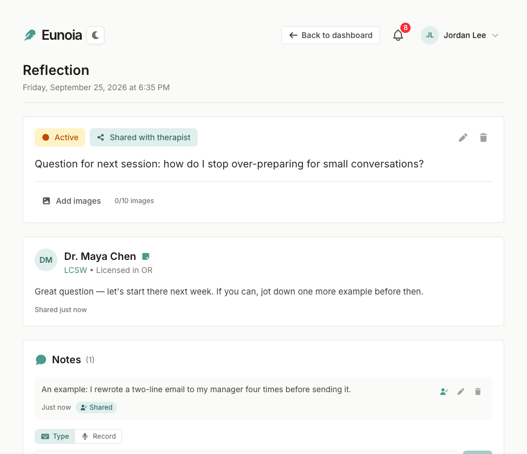This screenshot has height=454, width=527.
Task: Click the '0/10 images' counter
Action: click(x=134, y=201)
